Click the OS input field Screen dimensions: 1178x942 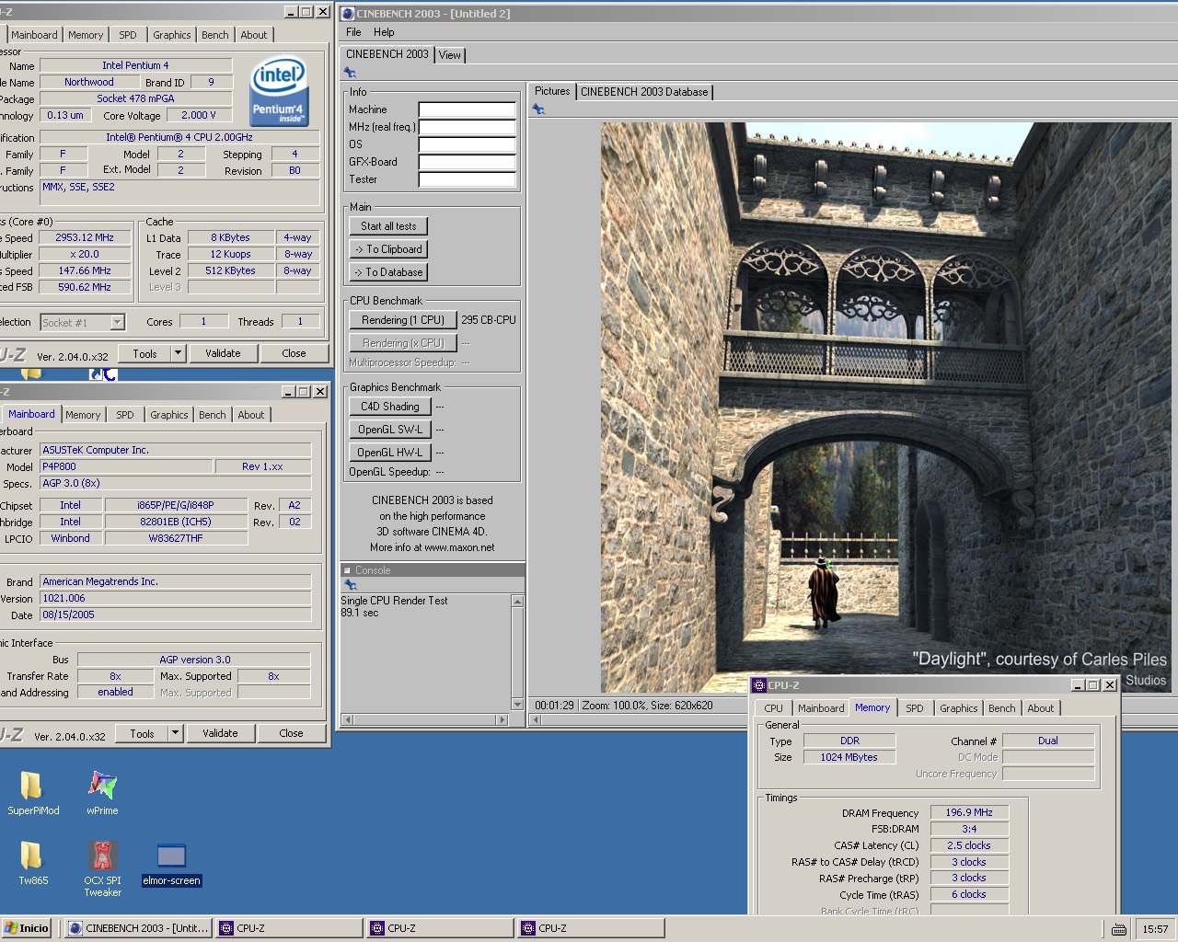[467, 144]
